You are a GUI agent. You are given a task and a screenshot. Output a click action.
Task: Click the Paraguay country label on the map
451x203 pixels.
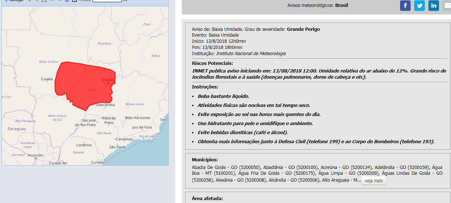tap(17, 129)
